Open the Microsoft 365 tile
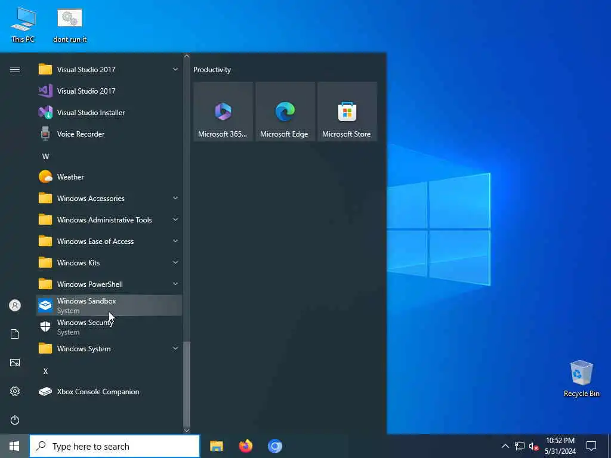611x458 pixels. tap(223, 112)
